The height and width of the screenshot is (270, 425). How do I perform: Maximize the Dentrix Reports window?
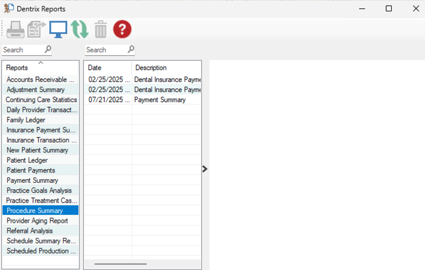tap(389, 9)
